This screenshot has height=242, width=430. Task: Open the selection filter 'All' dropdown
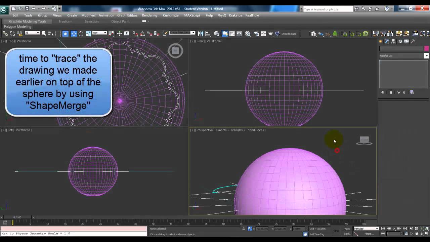pos(33,33)
